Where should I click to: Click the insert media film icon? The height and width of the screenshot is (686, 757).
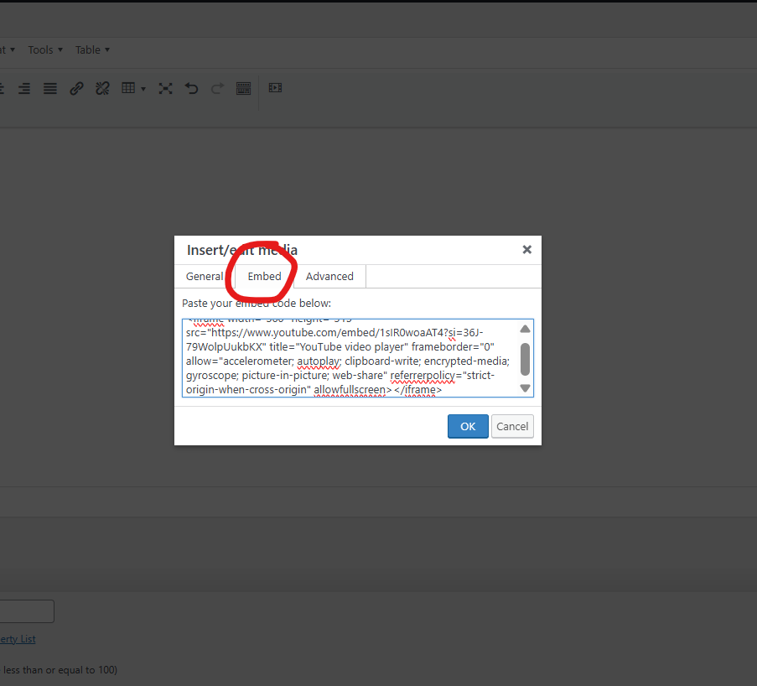(275, 88)
